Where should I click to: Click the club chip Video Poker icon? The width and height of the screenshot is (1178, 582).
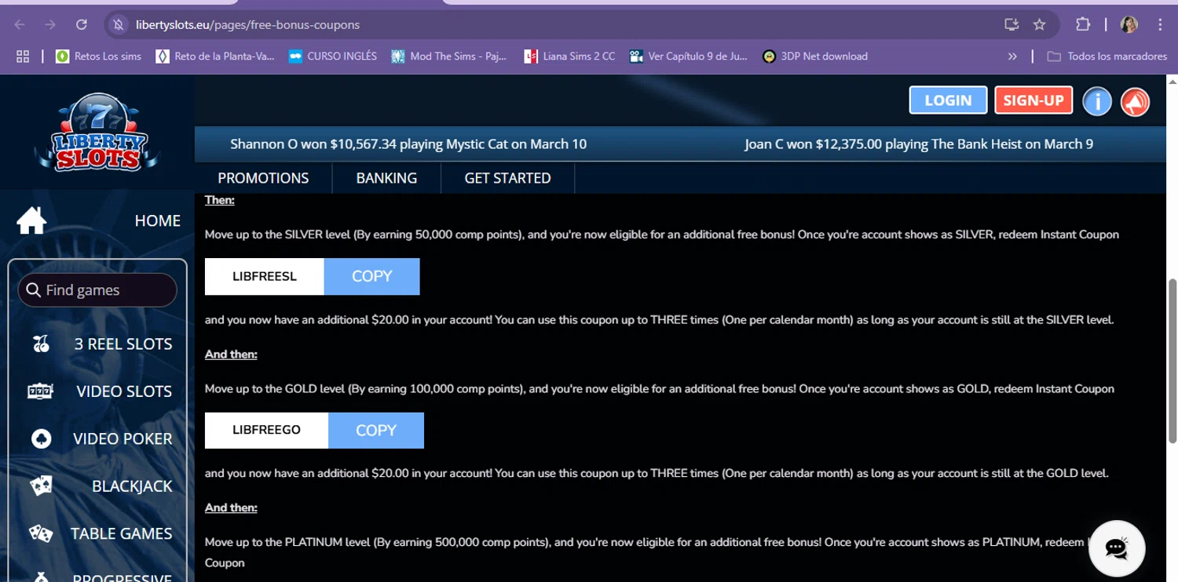pyautogui.click(x=41, y=438)
